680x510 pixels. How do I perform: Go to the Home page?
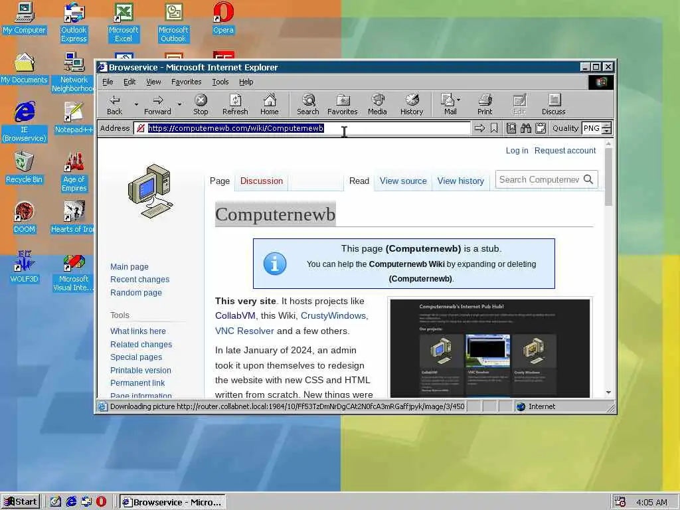270,105
